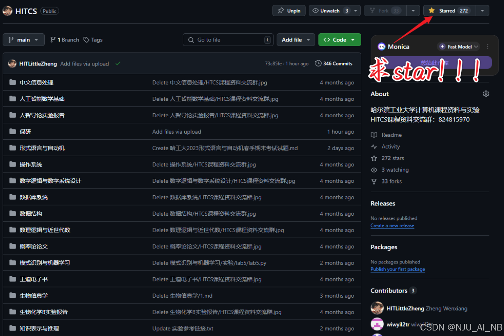Click commit message Update 实验参考链接.txt
Viewport: 504px width, 336px height.
click(x=183, y=328)
